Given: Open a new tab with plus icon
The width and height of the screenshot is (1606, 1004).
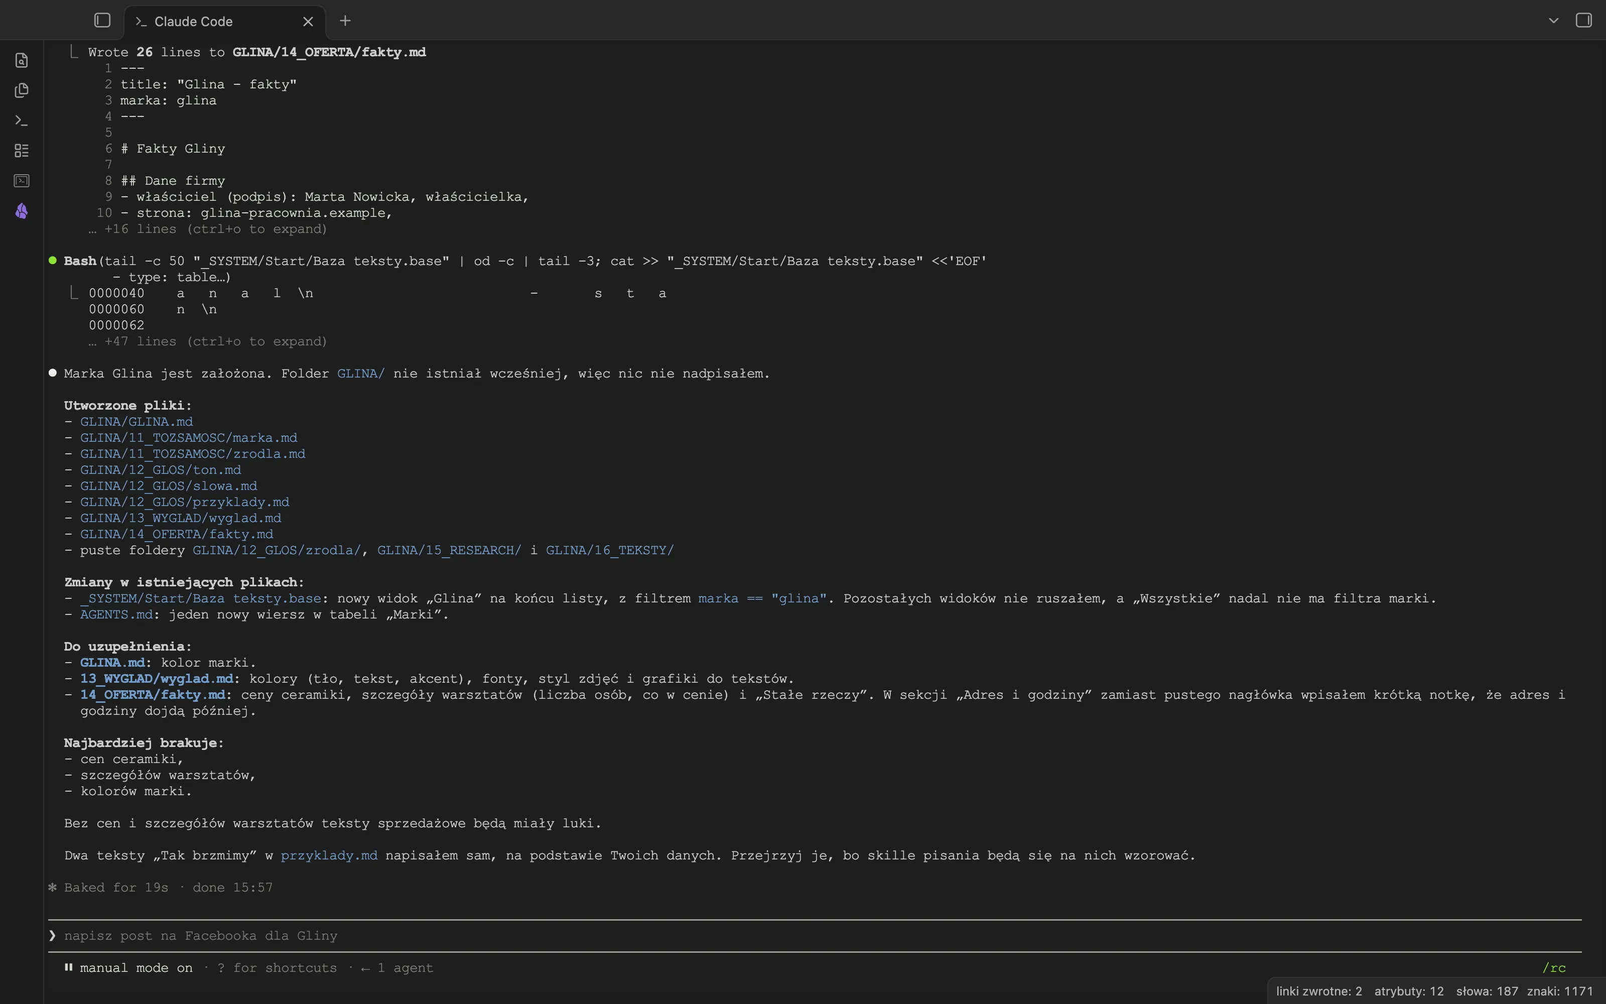Looking at the screenshot, I should pyautogui.click(x=345, y=21).
